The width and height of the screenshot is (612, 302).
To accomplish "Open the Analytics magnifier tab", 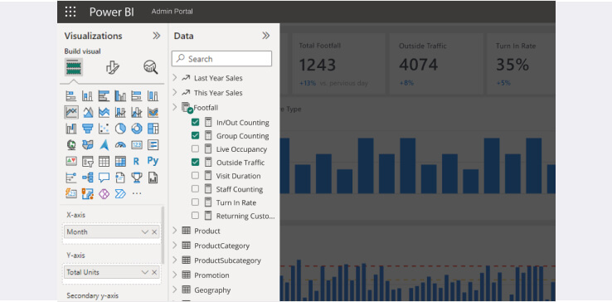I will [x=151, y=67].
